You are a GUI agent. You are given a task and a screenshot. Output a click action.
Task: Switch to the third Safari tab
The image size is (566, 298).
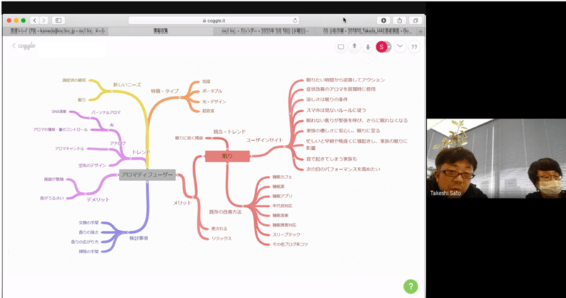265,32
